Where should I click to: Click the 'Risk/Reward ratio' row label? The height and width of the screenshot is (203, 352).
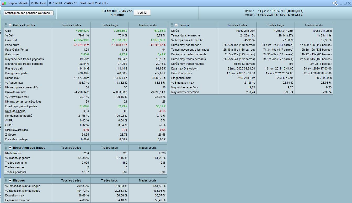pyautogui.click(x=17, y=130)
